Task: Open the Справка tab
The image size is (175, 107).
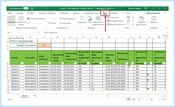Action: [x=114, y=13]
